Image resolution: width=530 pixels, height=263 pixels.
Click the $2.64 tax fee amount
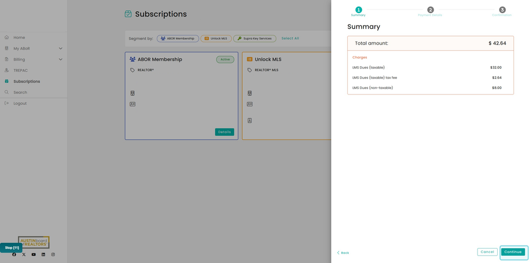coord(497,78)
